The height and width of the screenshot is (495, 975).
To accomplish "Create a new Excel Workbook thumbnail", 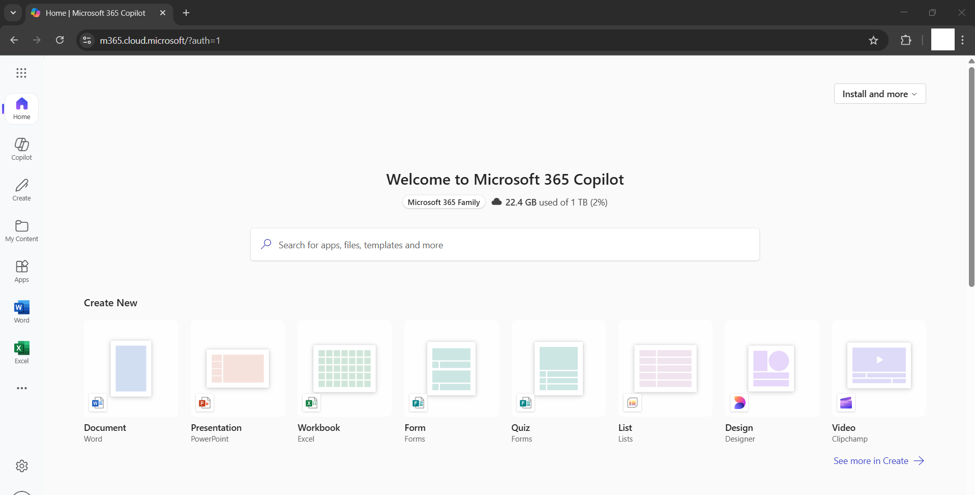I will [x=344, y=368].
